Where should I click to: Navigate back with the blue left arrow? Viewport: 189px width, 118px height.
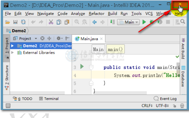pyautogui.click(x=94, y=22)
